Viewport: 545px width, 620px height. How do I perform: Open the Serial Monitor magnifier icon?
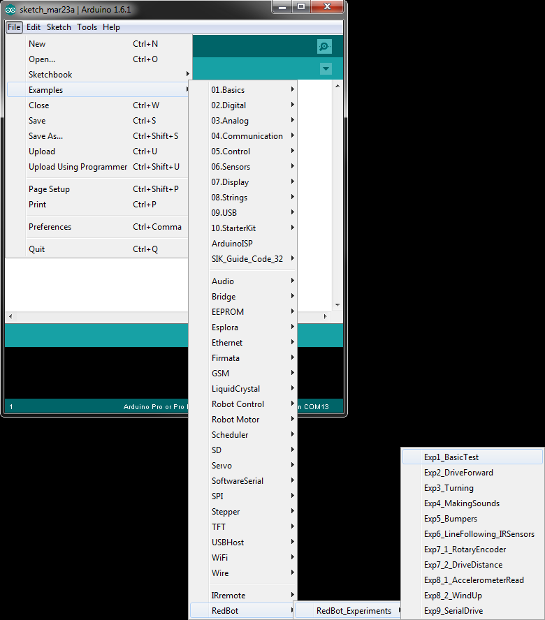[x=324, y=47]
